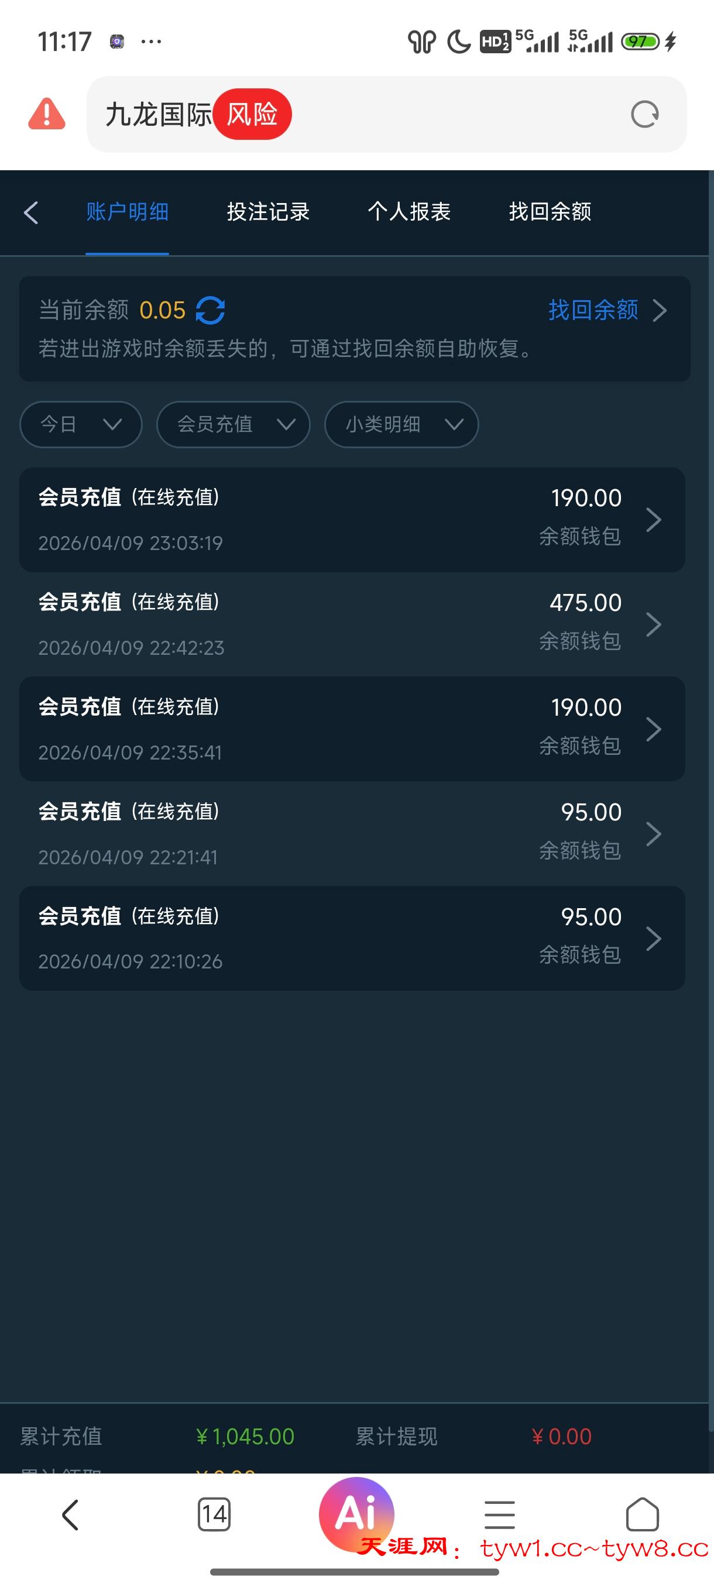
Task: Open the 475.00 recharge record details
Action: [x=352, y=625]
